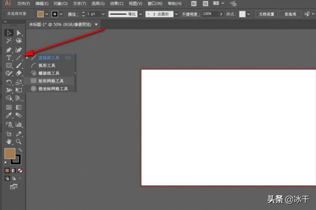Image resolution: width=316 pixels, height=210 pixels.
Task: Select the Artboard tool
Action: pyautogui.click(x=9, y=134)
